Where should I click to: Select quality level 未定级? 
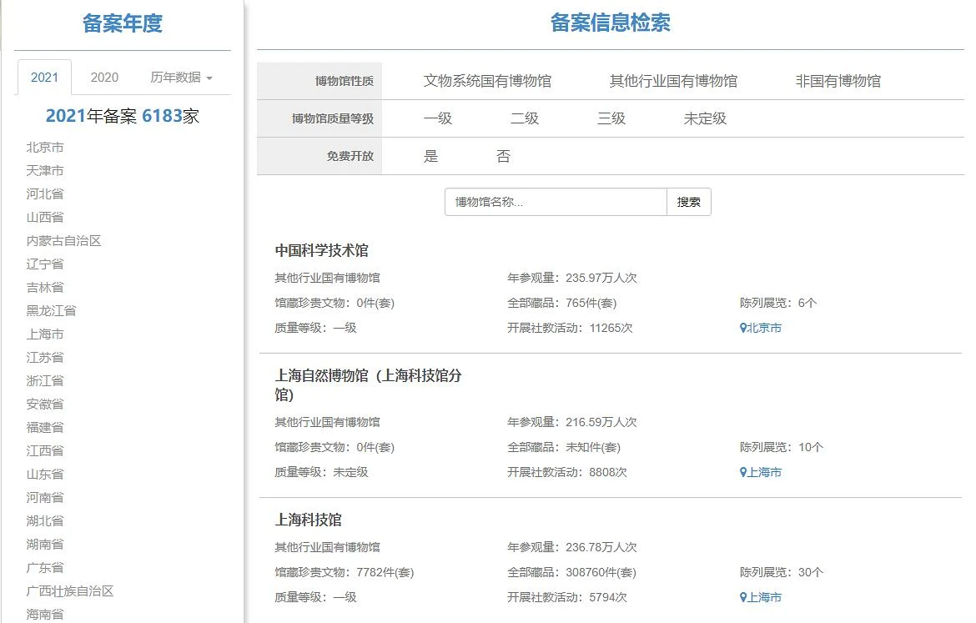click(x=705, y=118)
